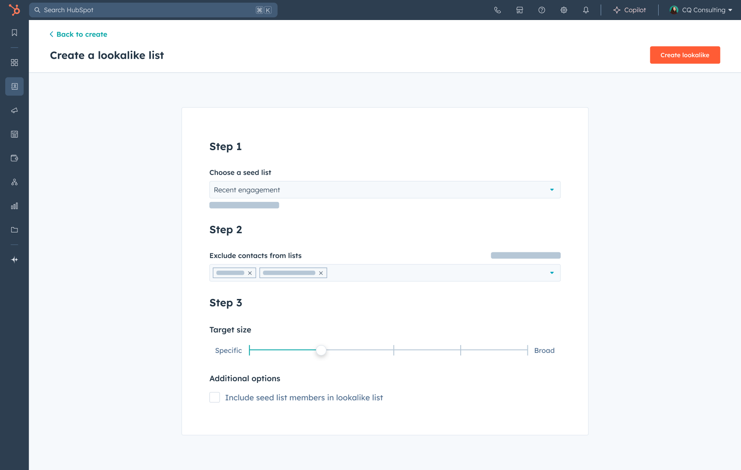Click the Broad slider label

click(544, 350)
